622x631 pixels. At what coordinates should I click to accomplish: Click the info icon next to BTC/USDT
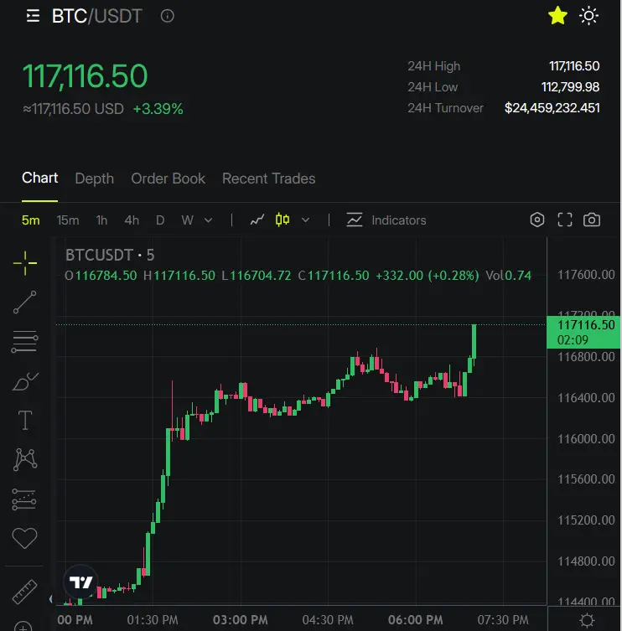tap(168, 16)
